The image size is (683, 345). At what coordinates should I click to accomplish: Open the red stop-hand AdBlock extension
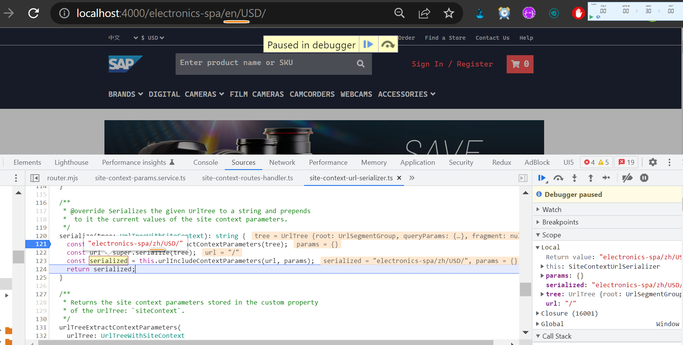pos(578,13)
